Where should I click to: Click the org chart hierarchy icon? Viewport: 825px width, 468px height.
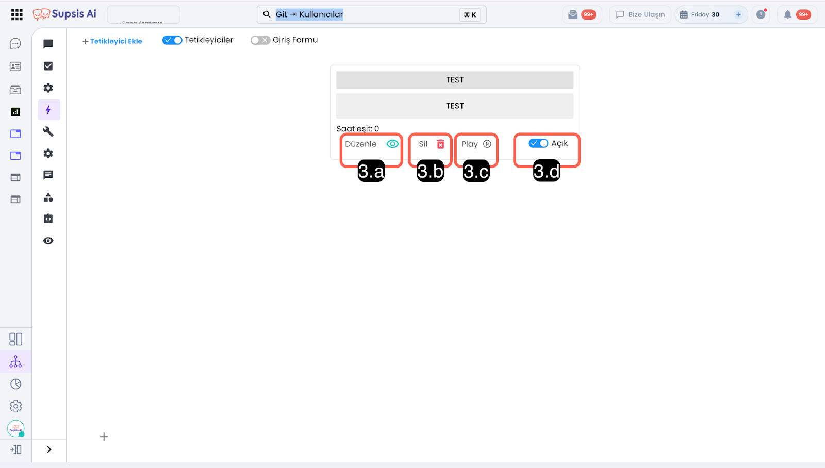15,362
